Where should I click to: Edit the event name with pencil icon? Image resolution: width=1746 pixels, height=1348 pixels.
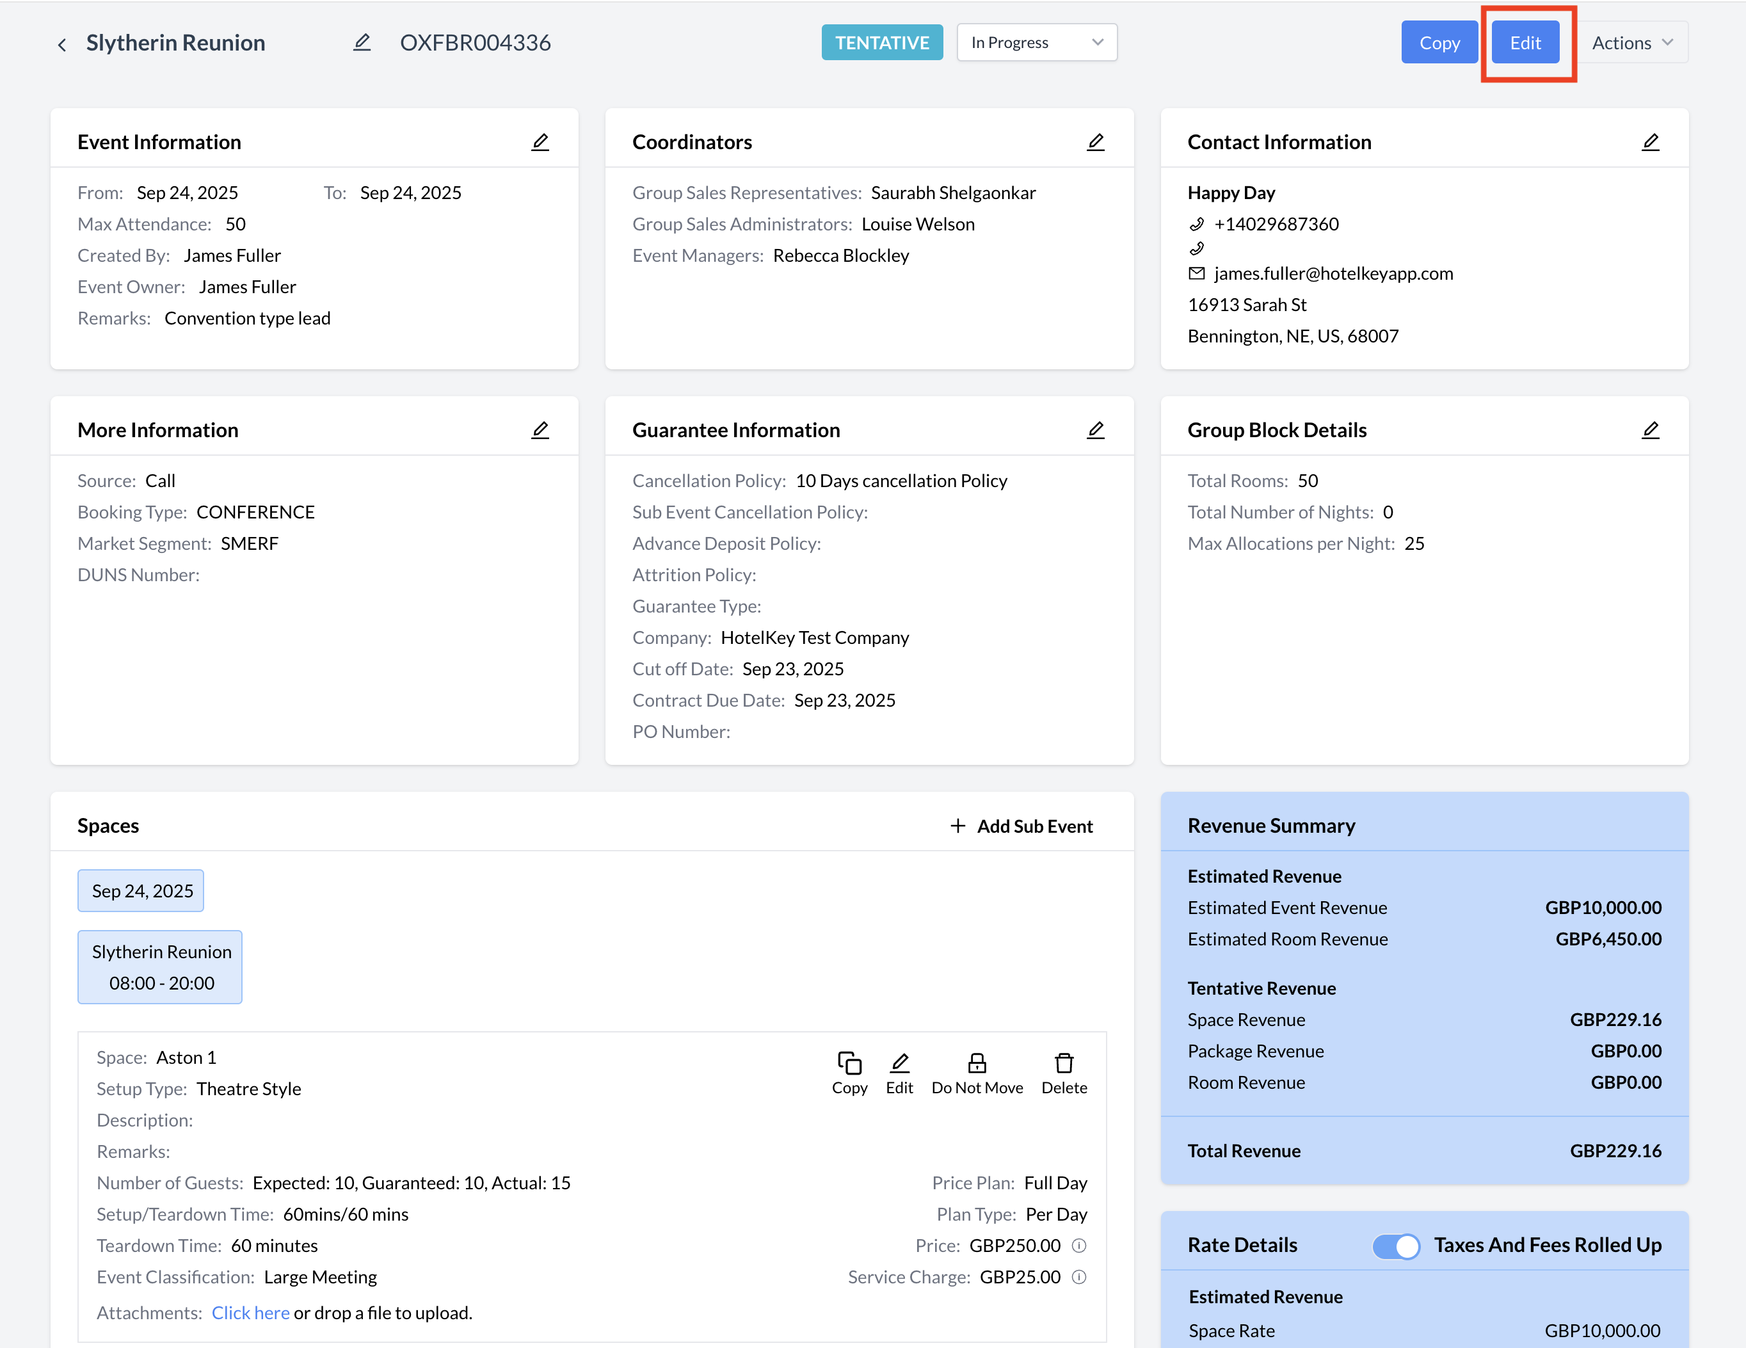click(x=362, y=42)
